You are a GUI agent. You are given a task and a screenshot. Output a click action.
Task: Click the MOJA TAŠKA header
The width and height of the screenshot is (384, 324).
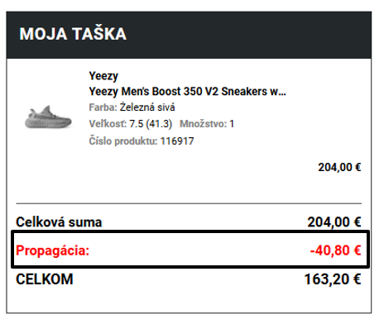click(73, 34)
